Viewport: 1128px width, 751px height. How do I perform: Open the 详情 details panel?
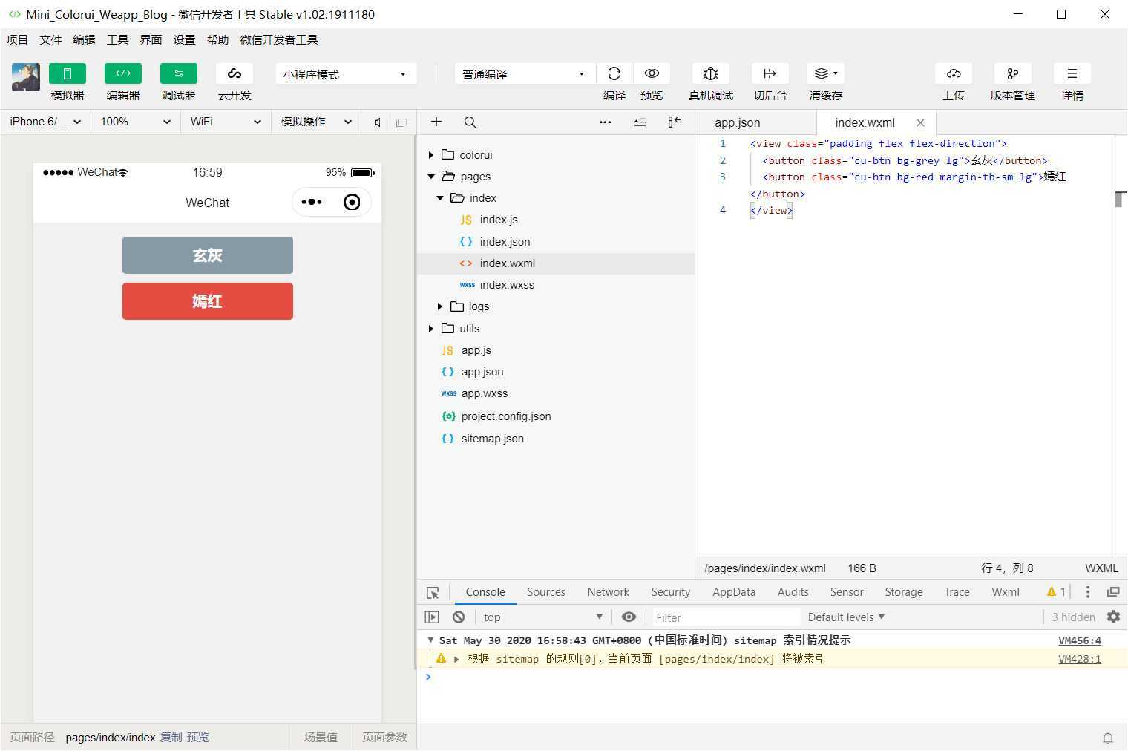[x=1072, y=73]
